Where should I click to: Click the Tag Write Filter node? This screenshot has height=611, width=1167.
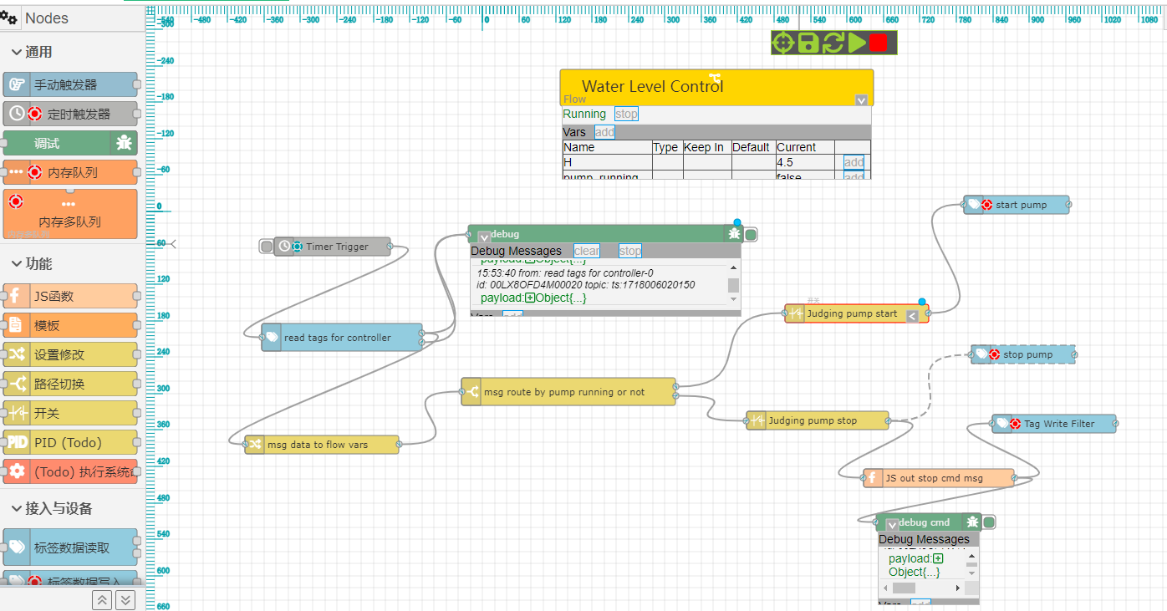[x=1054, y=424]
